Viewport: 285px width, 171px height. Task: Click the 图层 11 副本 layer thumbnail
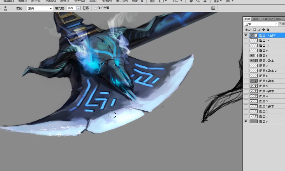(254, 35)
